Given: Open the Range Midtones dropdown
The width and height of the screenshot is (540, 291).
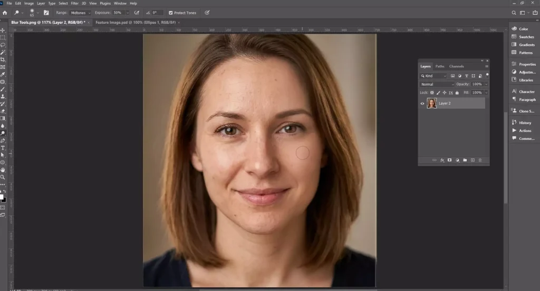Looking at the screenshot, I should pos(81,13).
